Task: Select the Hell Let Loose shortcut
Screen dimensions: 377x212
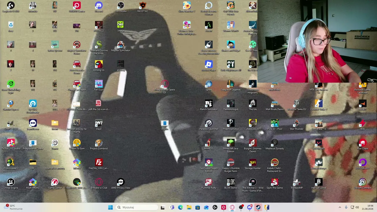Action: click(319, 184)
